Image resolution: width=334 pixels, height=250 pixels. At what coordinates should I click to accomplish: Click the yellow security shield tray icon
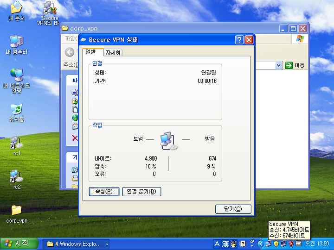[x=276, y=244]
